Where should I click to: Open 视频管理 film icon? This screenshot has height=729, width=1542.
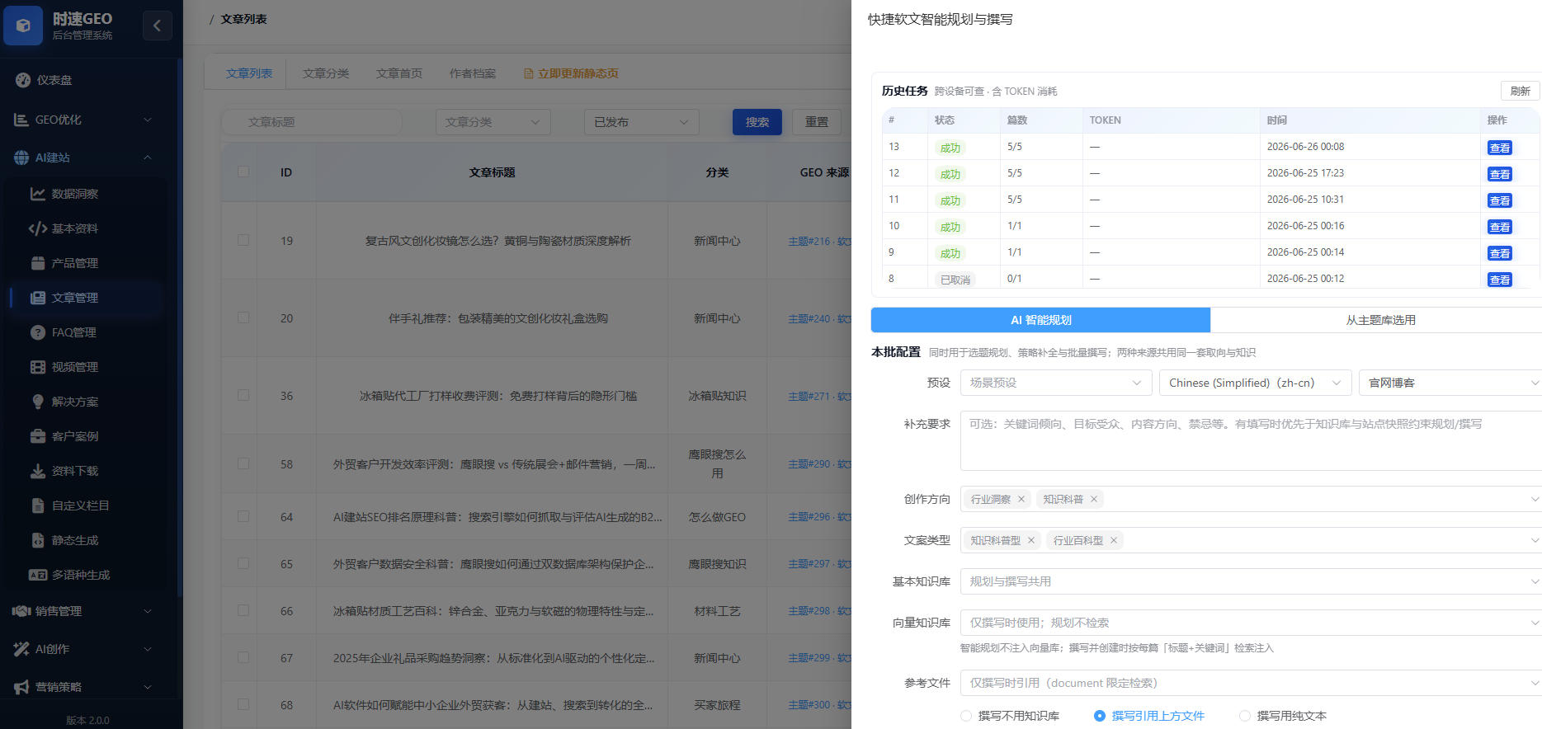tap(38, 367)
